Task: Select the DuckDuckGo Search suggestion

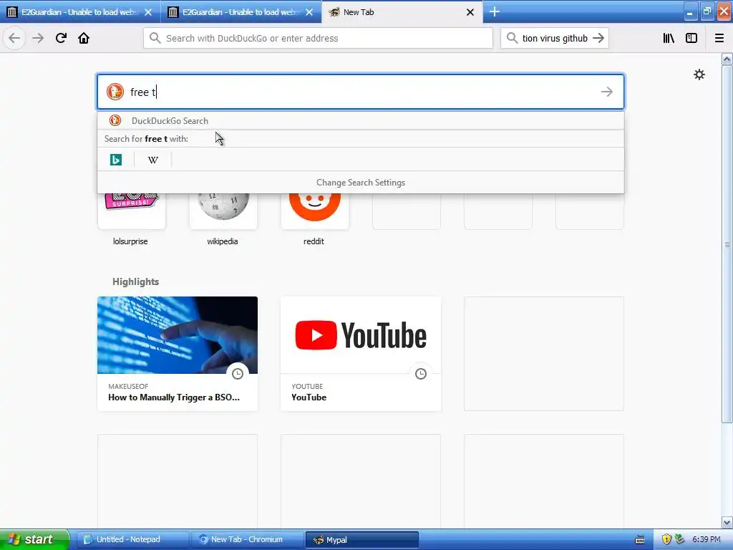Action: 361,120
